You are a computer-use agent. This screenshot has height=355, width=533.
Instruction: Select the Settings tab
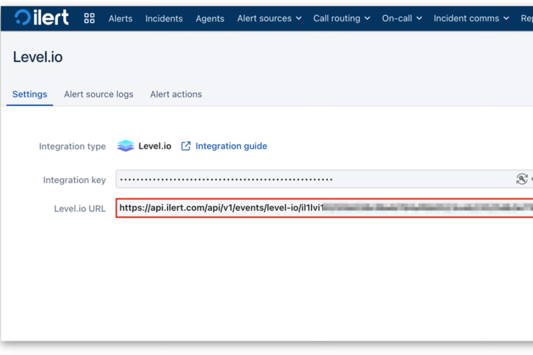coord(30,94)
